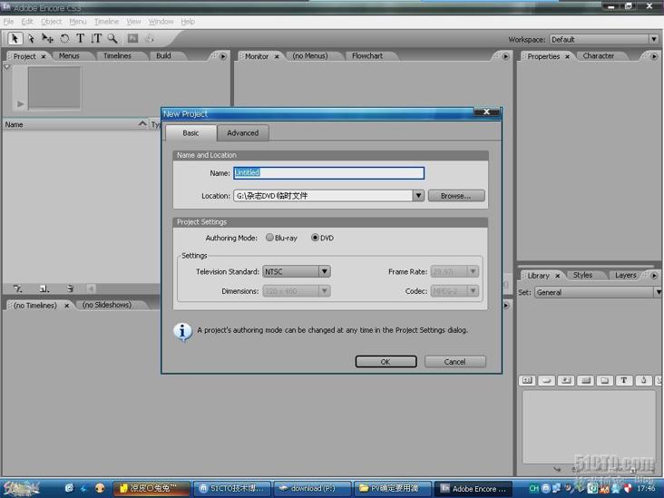The width and height of the screenshot is (664, 498).
Task: Open the Library Set General dropdown
Action: [658, 292]
